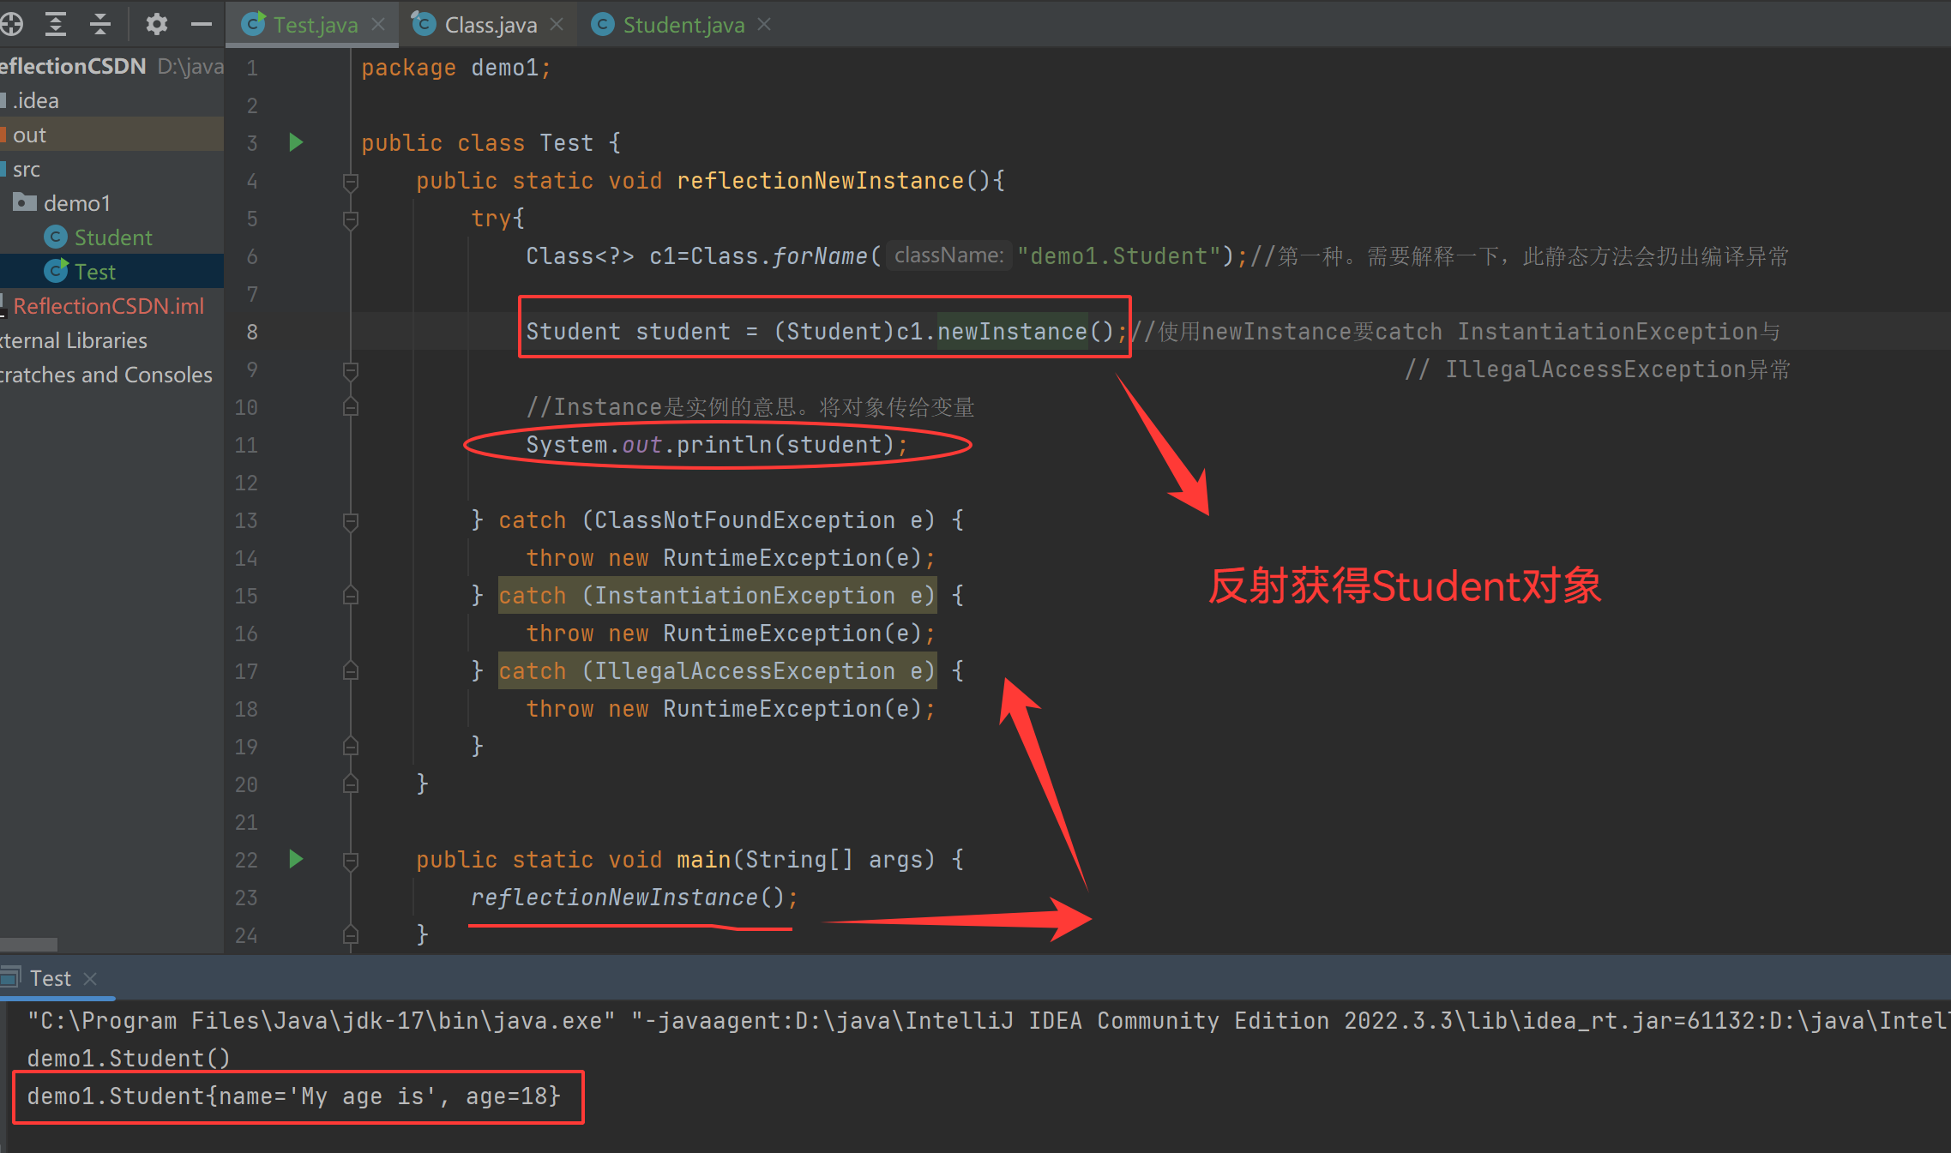
Task: Click the locate/select opened file target icon
Action: click(12, 24)
